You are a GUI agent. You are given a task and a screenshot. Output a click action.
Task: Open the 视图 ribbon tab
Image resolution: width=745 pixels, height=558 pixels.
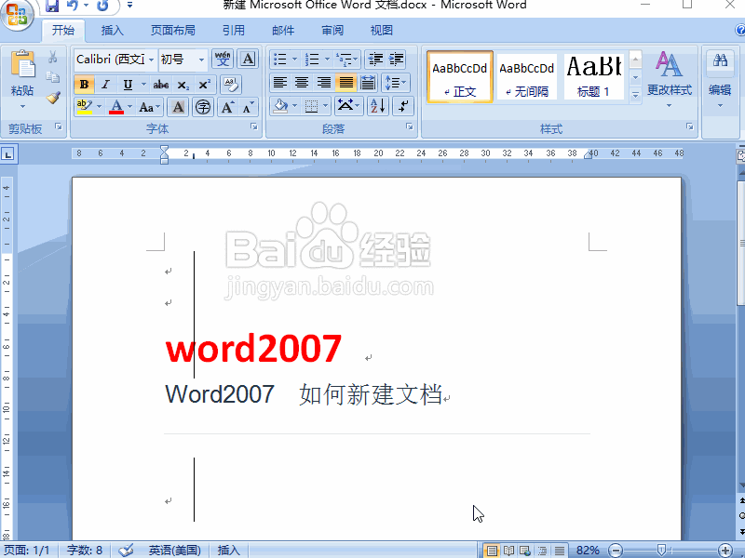click(381, 30)
